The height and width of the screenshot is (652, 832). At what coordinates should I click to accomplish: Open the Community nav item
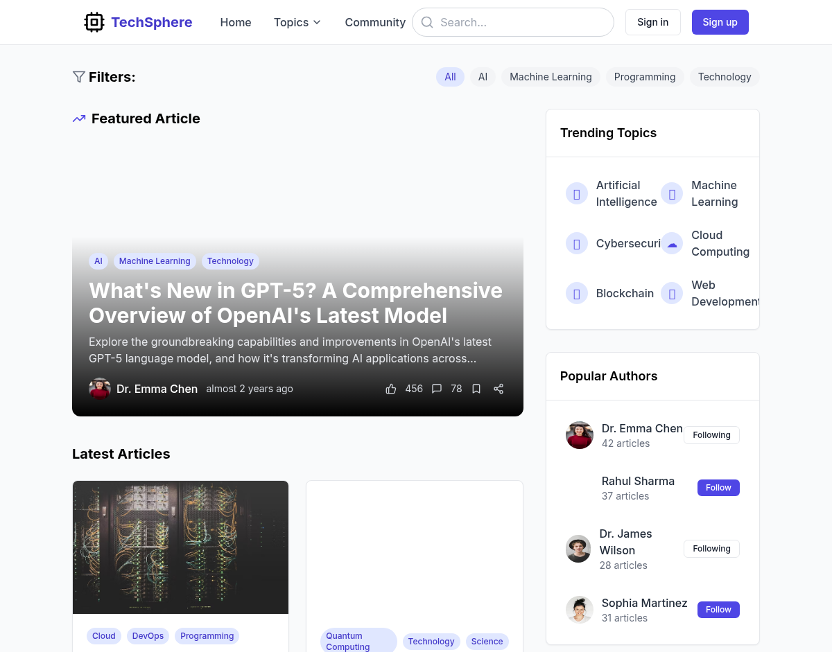pyautogui.click(x=375, y=22)
